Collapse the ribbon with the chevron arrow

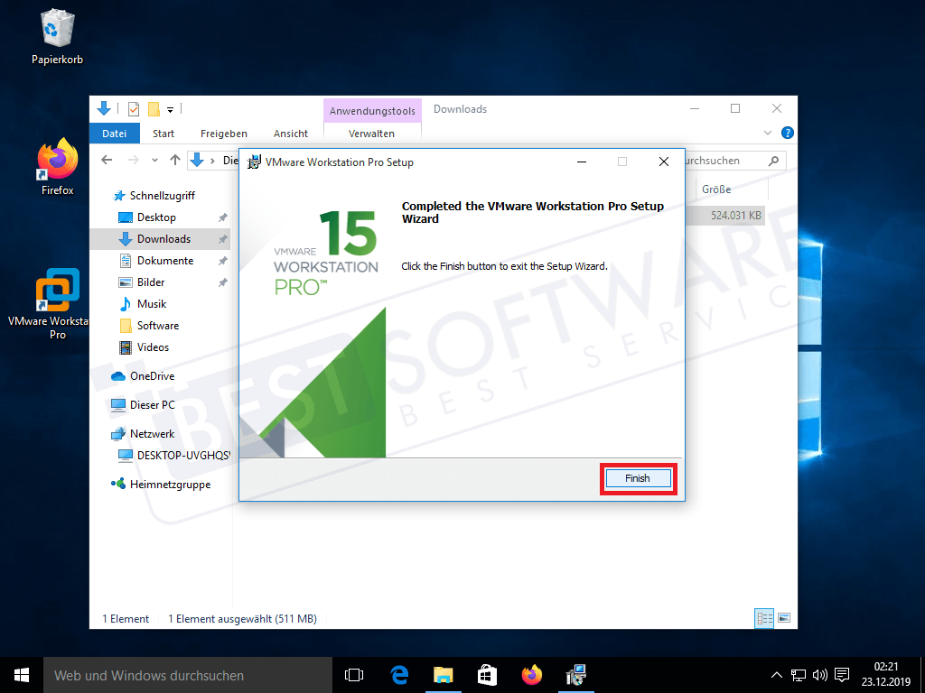[x=769, y=133]
